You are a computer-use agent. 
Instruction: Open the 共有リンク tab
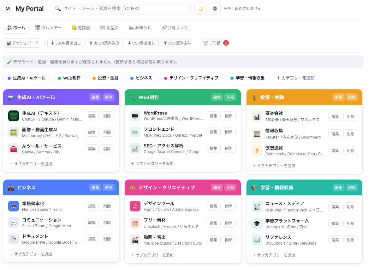pyautogui.click(x=175, y=28)
